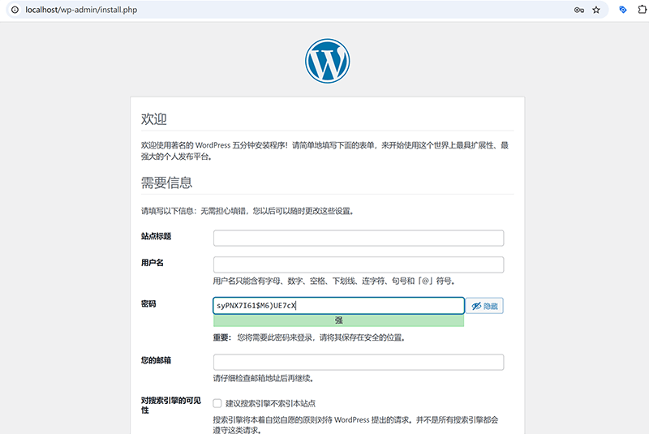Check 建议搜索引擎不索引本站点 checkbox
This screenshot has height=434, width=649.
coord(217,403)
